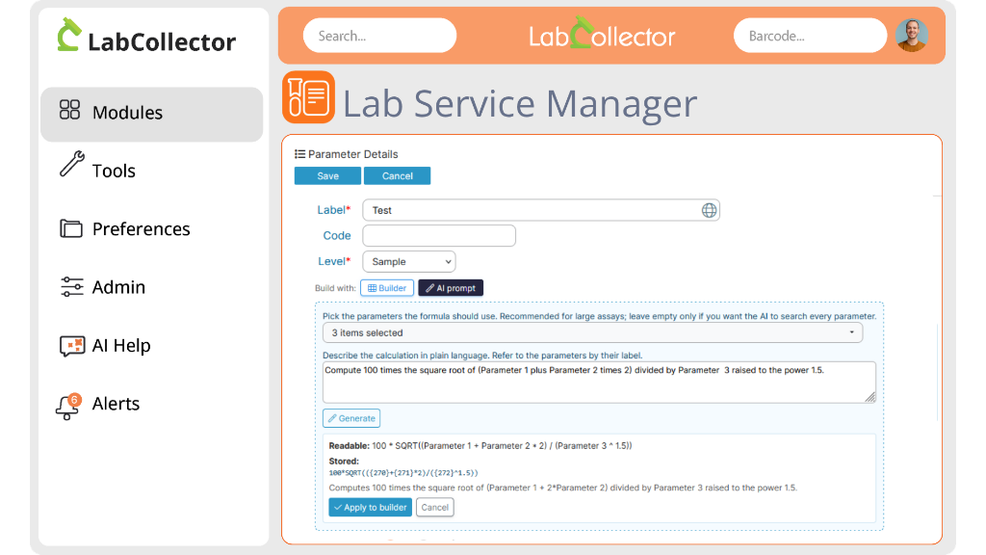Click the Tools wrench icon
Viewport: 986px width, 555px height.
click(71, 164)
